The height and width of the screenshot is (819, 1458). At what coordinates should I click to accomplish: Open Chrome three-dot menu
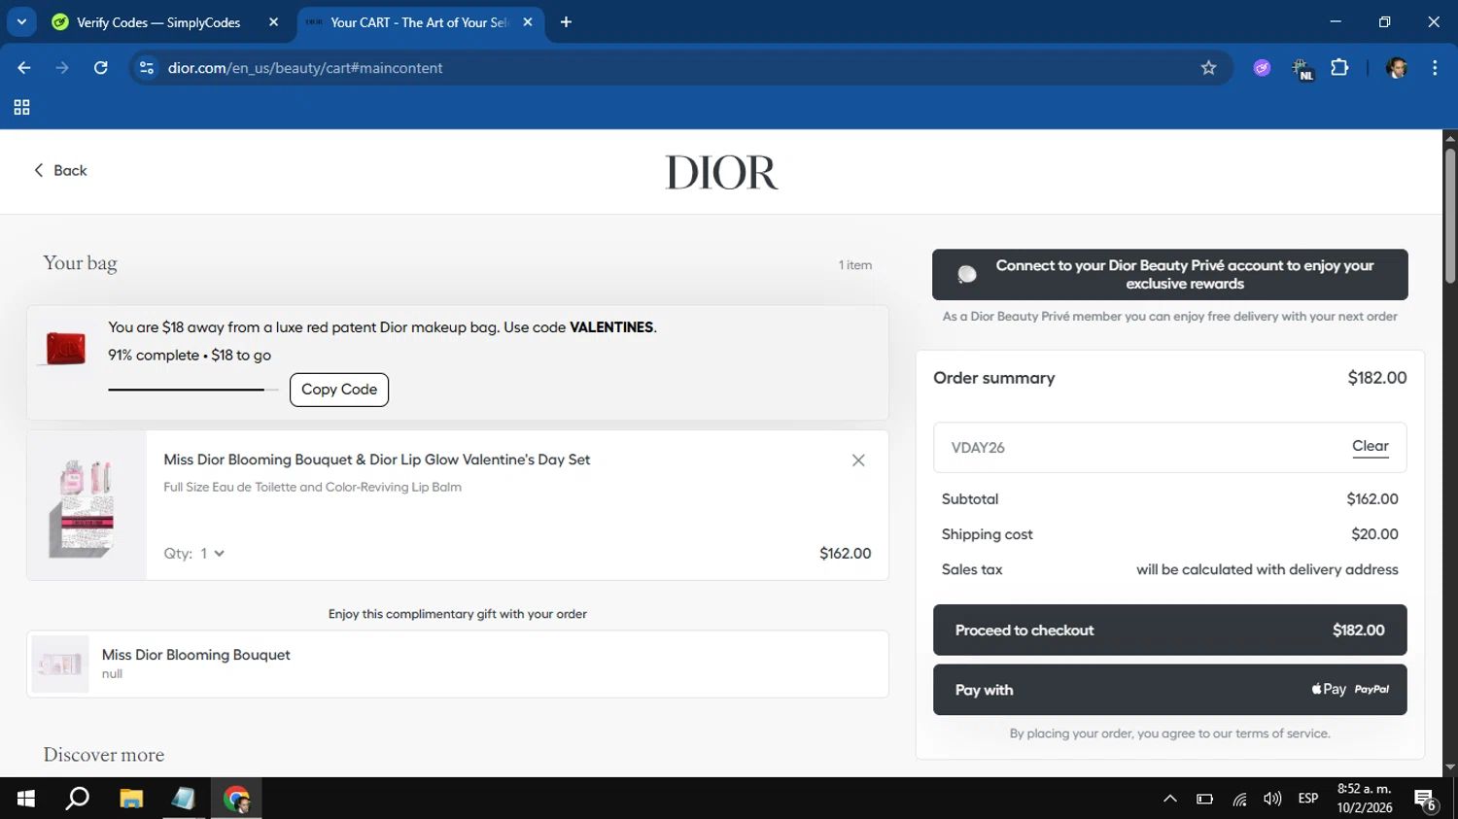1435,68
